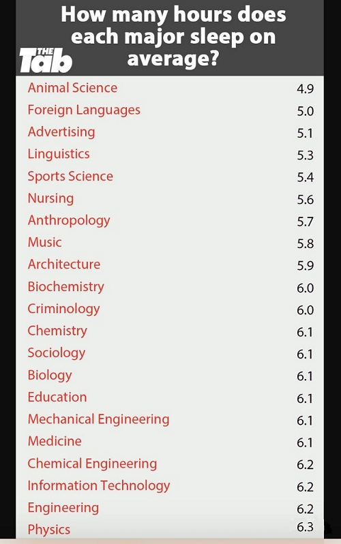
Task: Click the Nursing major name
Action: coord(50,199)
